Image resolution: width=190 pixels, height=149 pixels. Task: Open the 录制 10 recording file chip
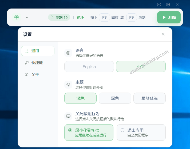(x=59, y=17)
